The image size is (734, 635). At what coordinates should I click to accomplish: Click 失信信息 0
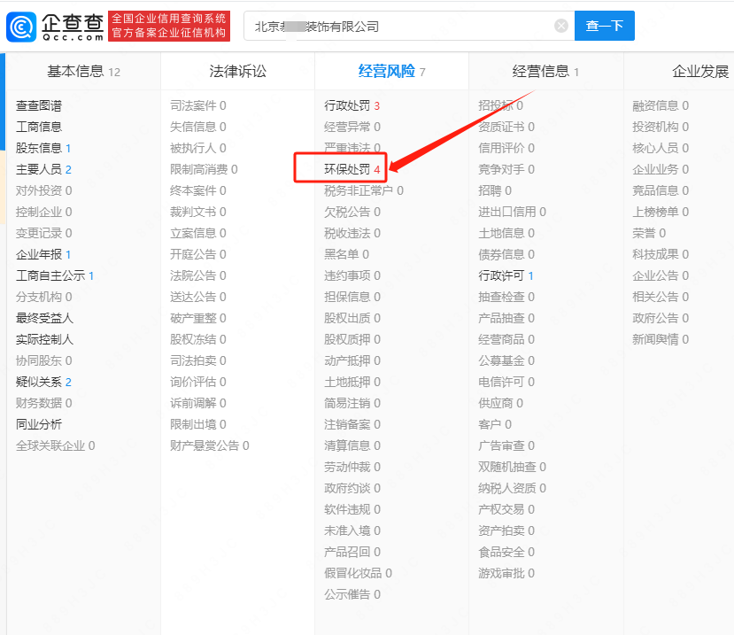(x=198, y=127)
